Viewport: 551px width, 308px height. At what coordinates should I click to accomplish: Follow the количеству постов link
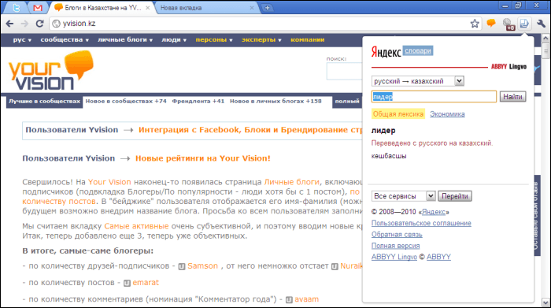point(59,202)
